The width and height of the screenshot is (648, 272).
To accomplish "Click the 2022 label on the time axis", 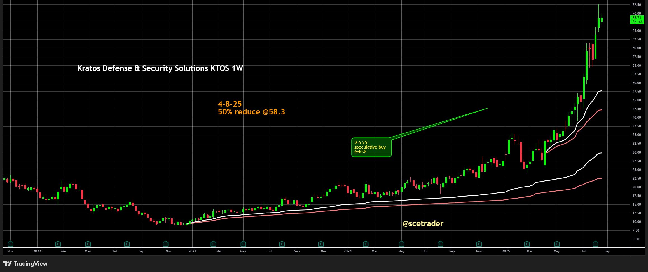I will (37, 251).
